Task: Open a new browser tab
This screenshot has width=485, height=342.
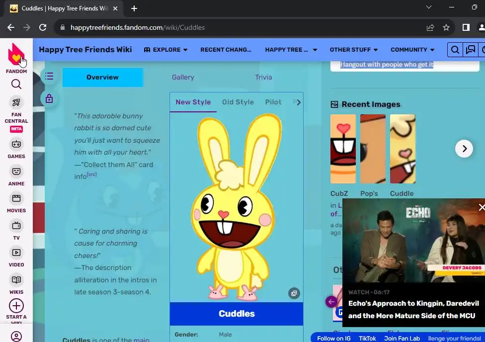Action: pos(134,8)
